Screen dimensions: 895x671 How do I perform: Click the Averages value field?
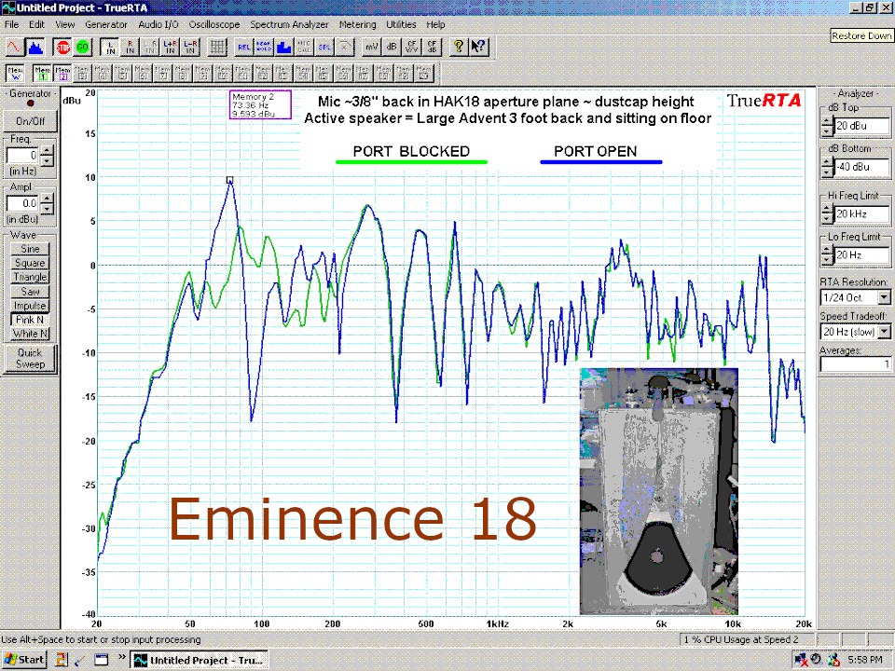coord(855,363)
